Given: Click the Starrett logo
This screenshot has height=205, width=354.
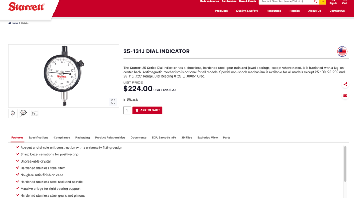Looking at the screenshot, I should pyautogui.click(x=26, y=7).
